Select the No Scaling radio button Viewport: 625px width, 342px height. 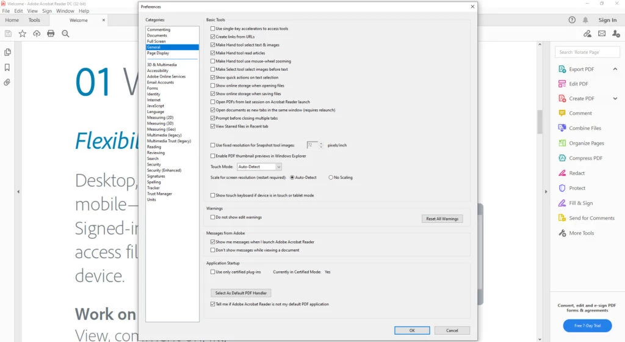(331, 177)
